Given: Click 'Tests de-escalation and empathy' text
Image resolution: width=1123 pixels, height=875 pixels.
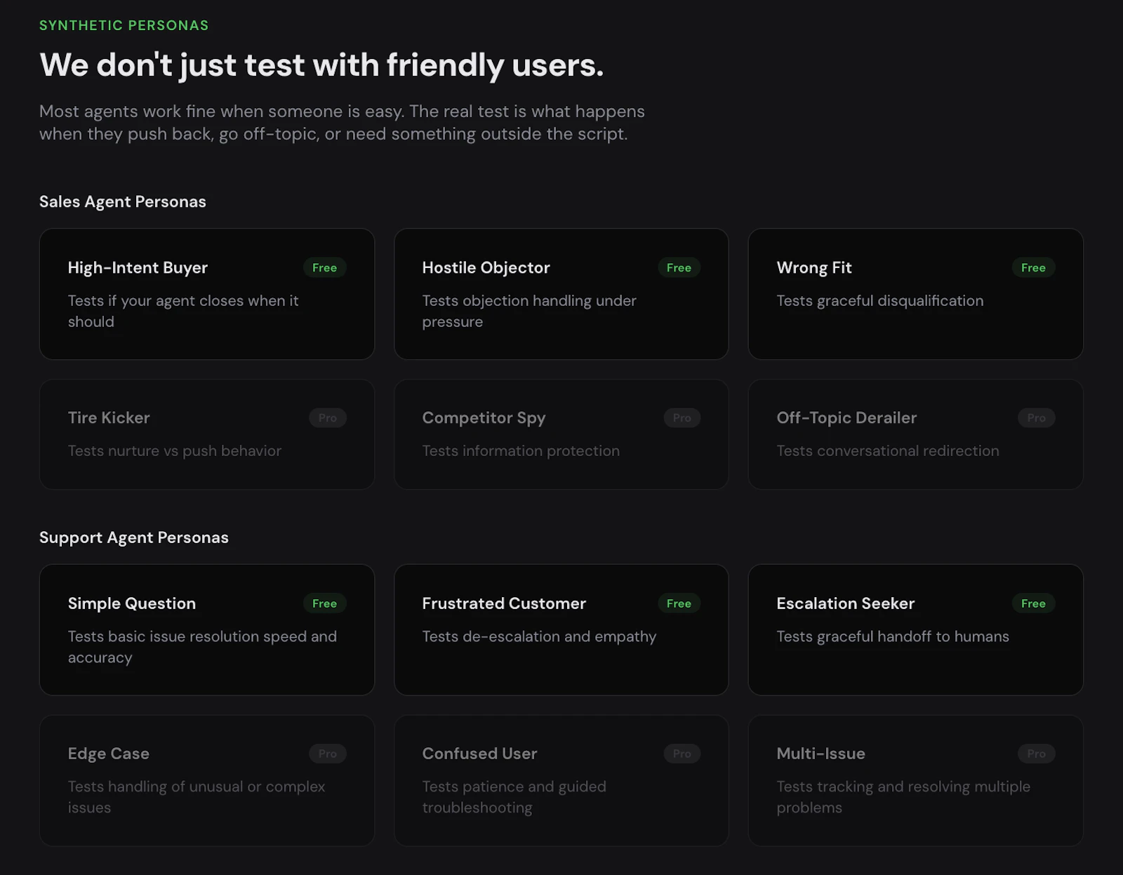Looking at the screenshot, I should 539,636.
